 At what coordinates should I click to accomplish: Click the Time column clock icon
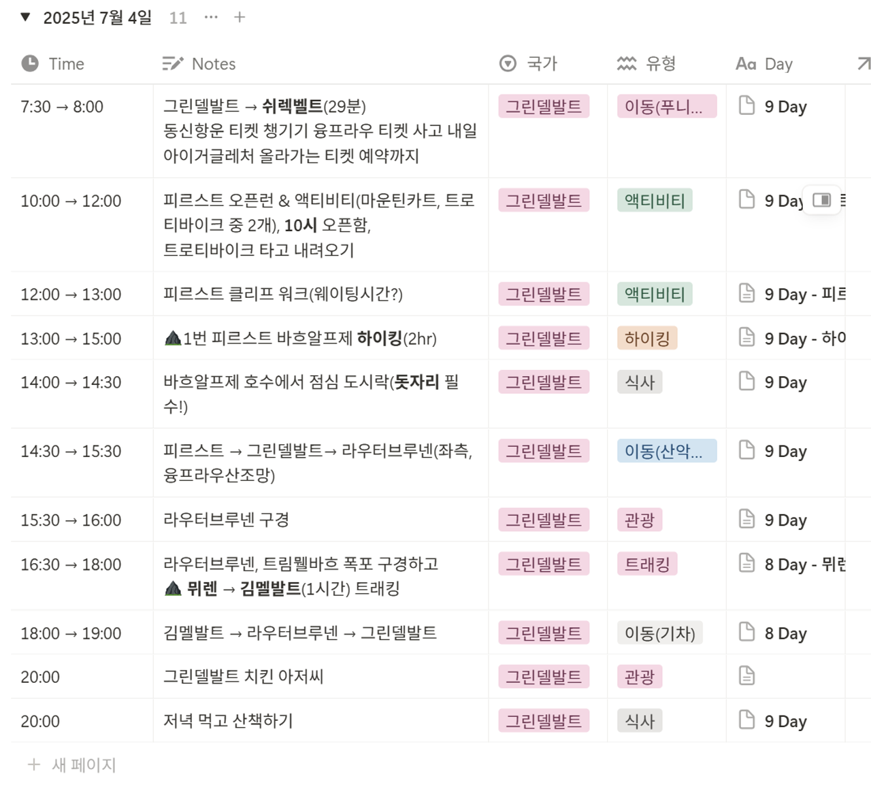tap(30, 63)
